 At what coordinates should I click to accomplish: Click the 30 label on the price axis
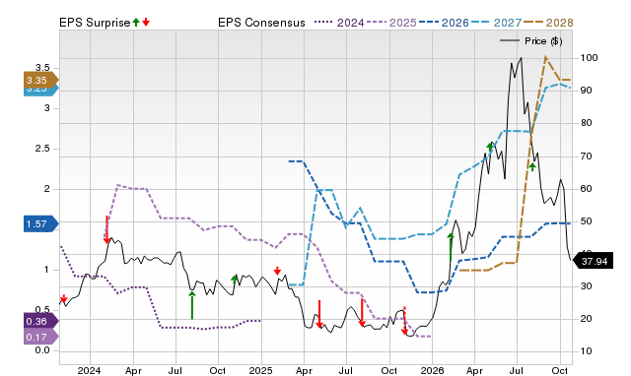[587, 286]
